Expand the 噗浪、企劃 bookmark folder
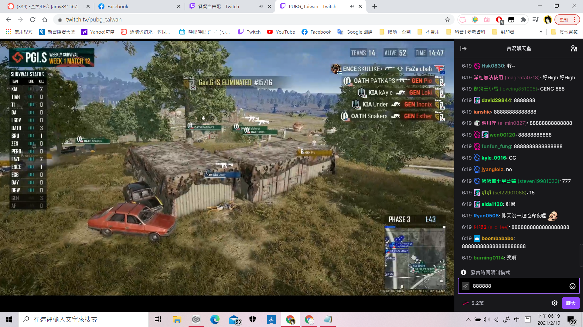Viewport: 583px width, 327px height. click(x=395, y=32)
